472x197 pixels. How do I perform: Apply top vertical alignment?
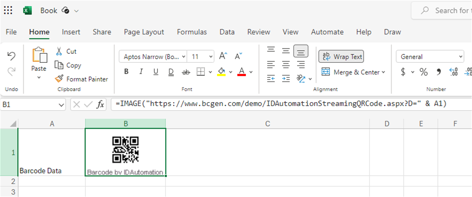tap(271, 50)
